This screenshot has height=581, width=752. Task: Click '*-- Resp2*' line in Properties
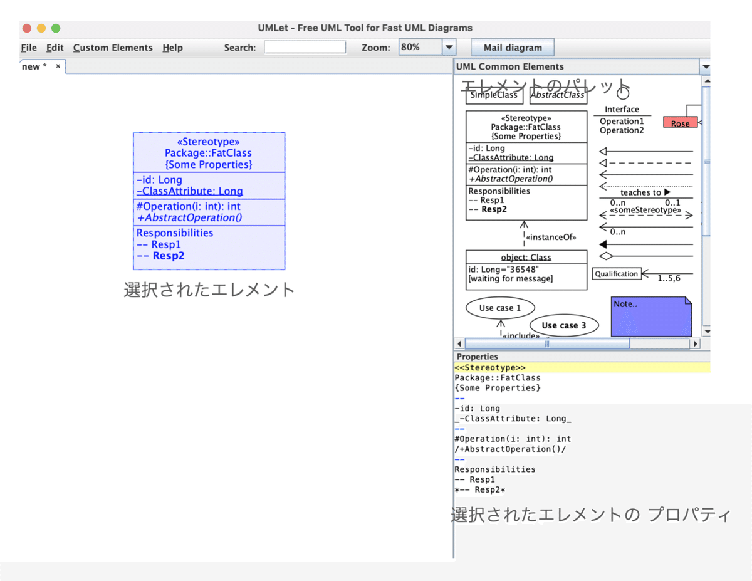(480, 489)
